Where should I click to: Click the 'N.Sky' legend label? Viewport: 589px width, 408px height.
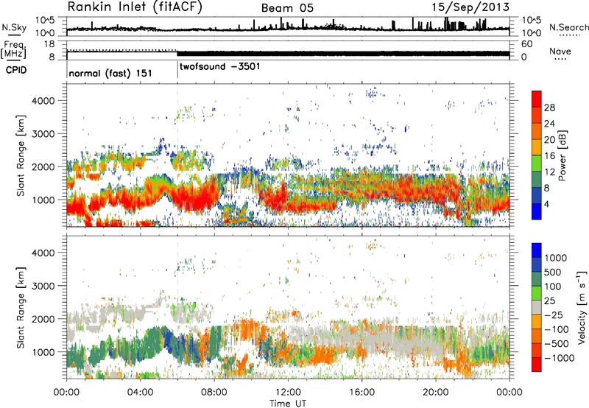[14, 27]
